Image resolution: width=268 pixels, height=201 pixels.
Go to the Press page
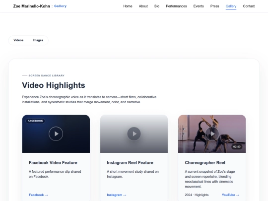tap(215, 6)
